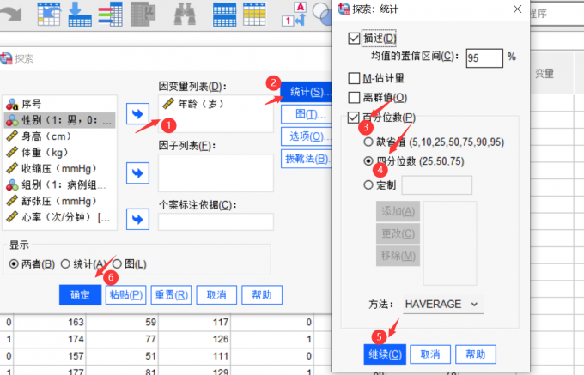
Task: Select the 定制 custom percentiles radio
Action: click(368, 184)
